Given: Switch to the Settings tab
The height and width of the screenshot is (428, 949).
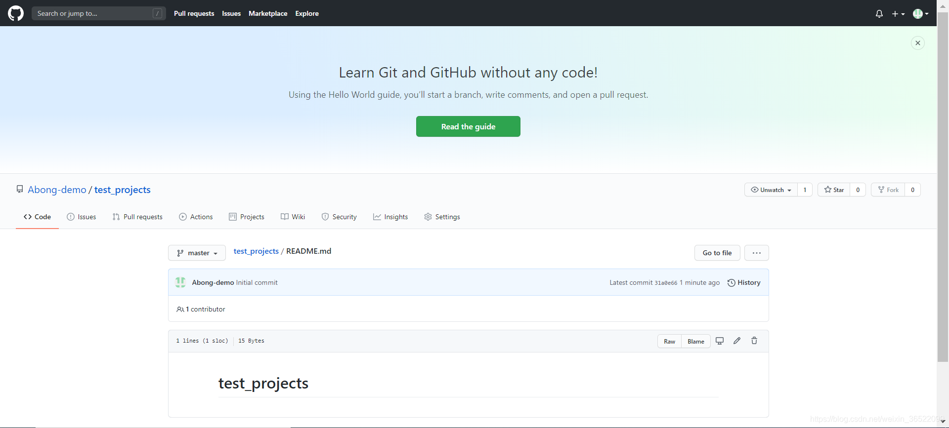Looking at the screenshot, I should point(442,217).
